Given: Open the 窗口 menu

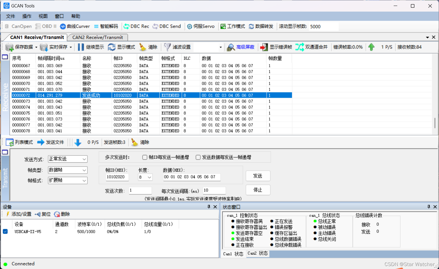Looking at the screenshot, I should (59, 16).
